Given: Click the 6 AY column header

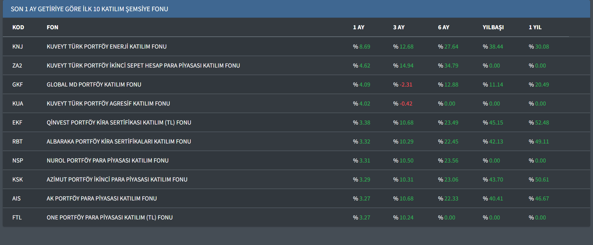Looking at the screenshot, I should click(x=444, y=27).
